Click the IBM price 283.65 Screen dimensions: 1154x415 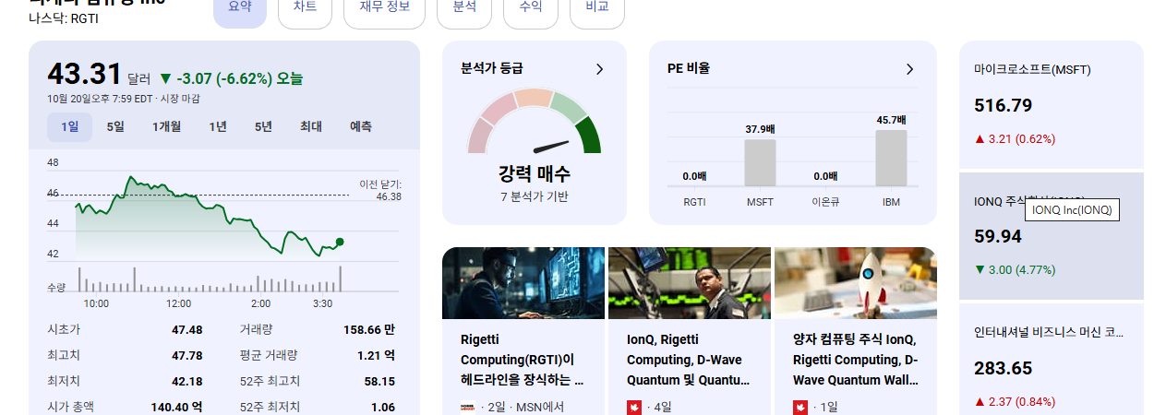(x=1003, y=369)
